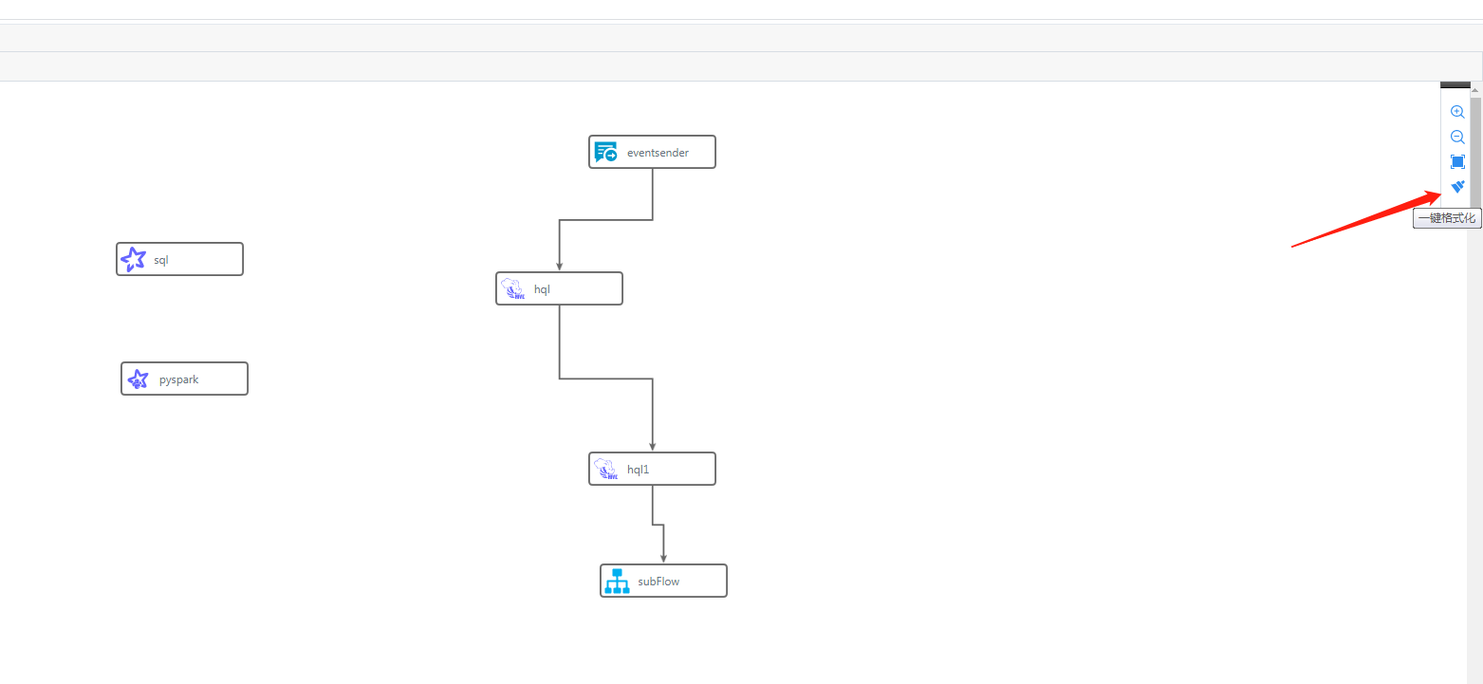1483x684 pixels.
Task: Click the zoom out magnifier icon
Action: [1457, 137]
